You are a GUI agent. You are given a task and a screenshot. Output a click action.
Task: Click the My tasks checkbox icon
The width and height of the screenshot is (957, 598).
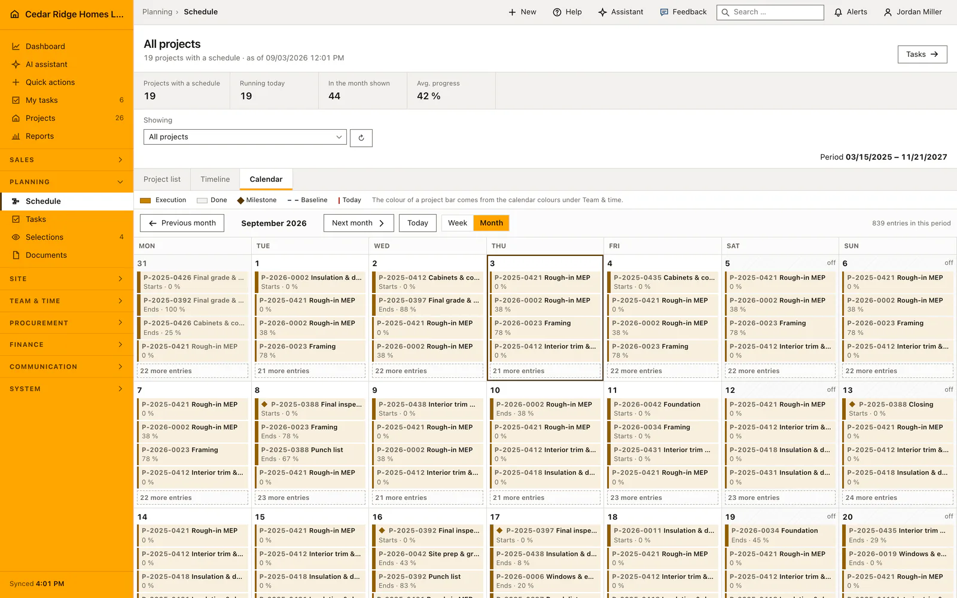pyautogui.click(x=16, y=100)
